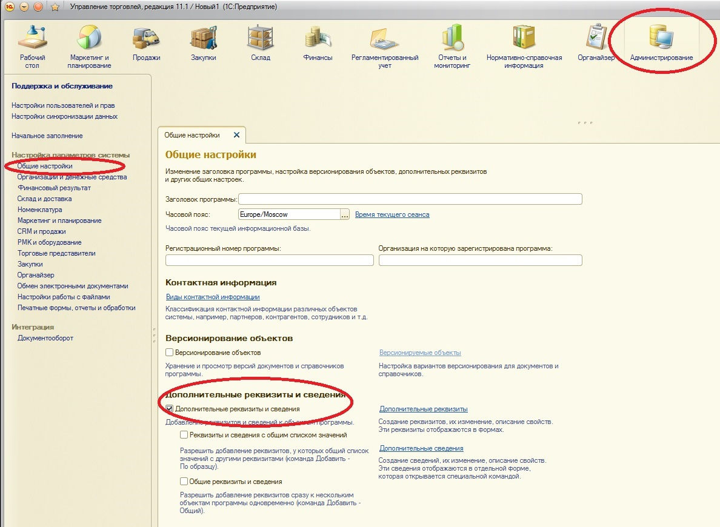Click the 1C logo icon in title bar

pos(9,7)
